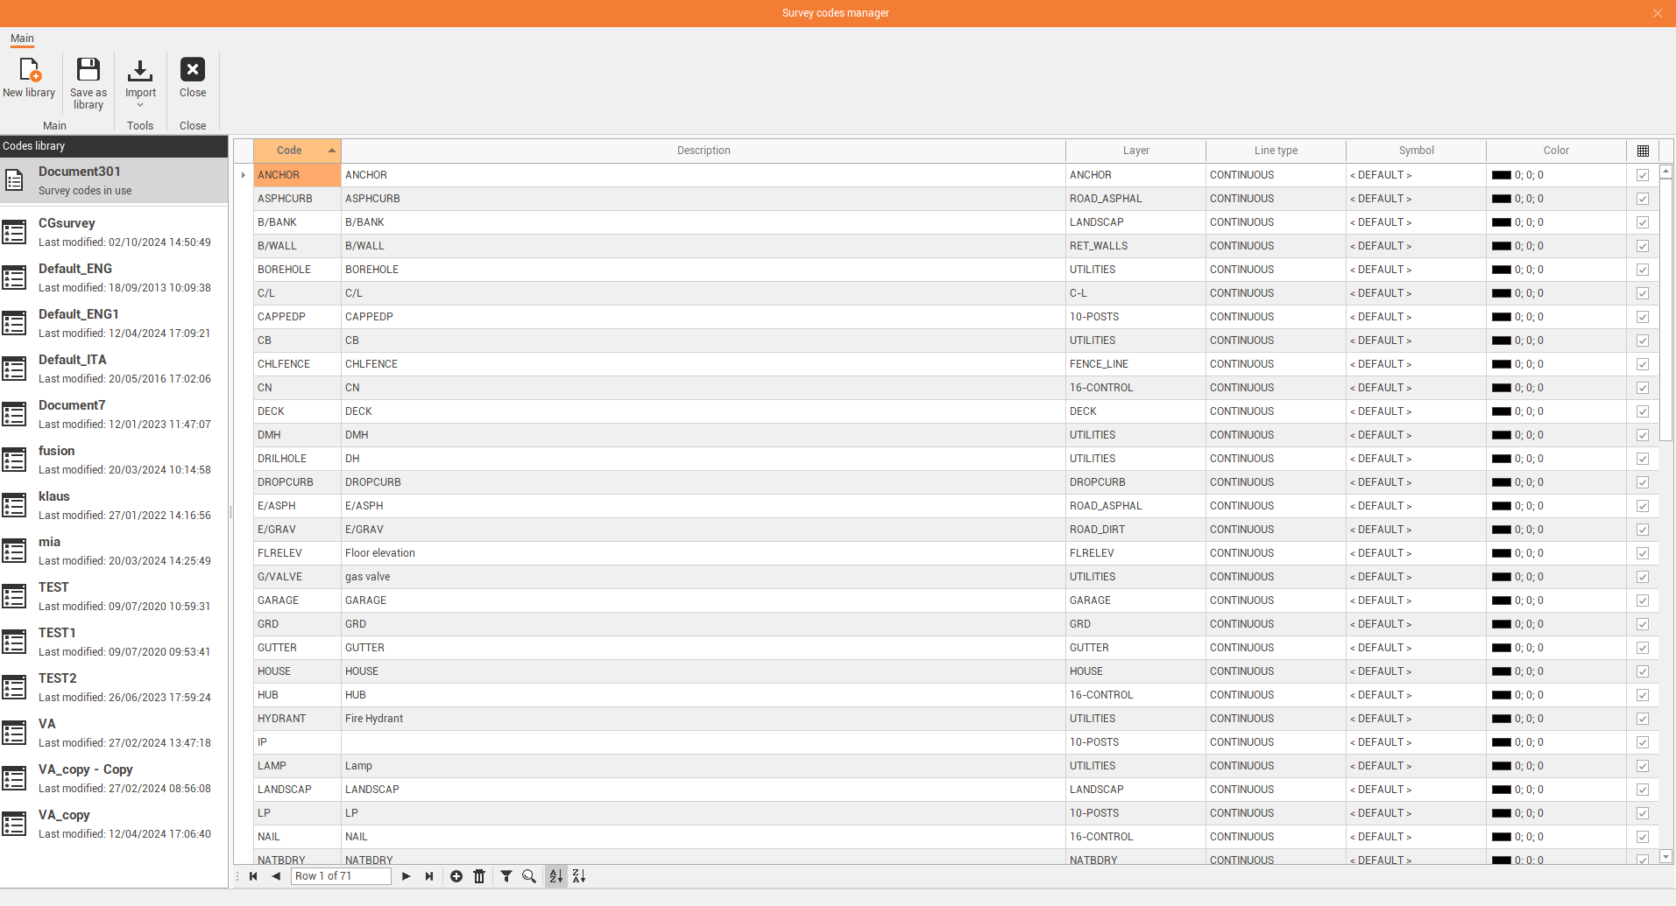Click Save as library icon
The image size is (1676, 906).
[x=88, y=70]
